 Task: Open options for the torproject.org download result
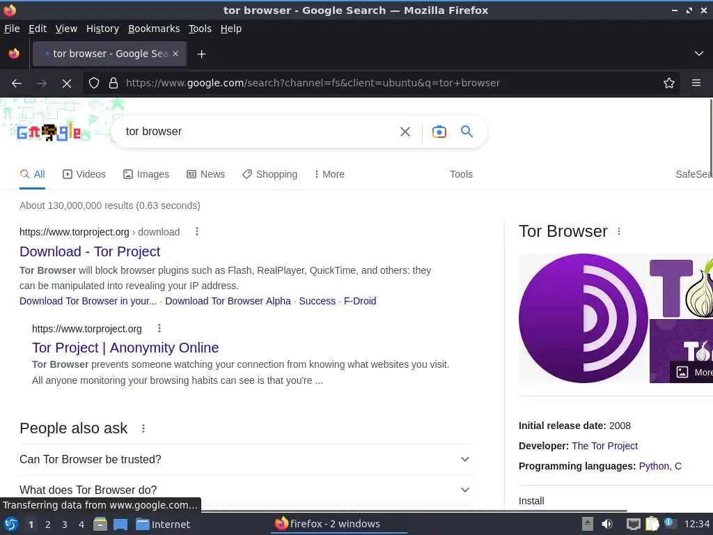(x=197, y=231)
